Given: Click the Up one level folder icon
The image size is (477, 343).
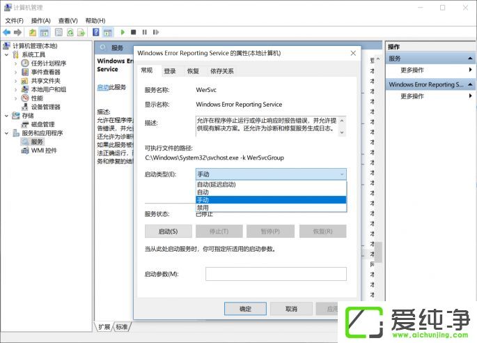Looking at the screenshot, I should pos(33,32).
